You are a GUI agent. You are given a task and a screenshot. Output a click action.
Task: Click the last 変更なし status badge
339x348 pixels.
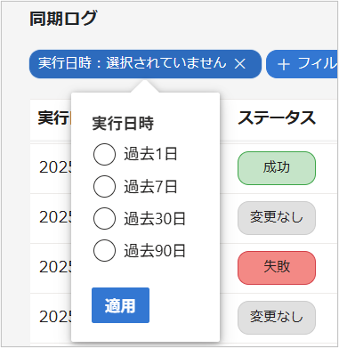click(277, 318)
